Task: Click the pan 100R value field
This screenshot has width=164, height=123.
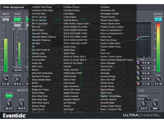Action: pos(155,109)
